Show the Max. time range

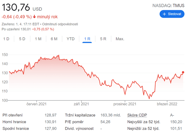tap(120, 39)
